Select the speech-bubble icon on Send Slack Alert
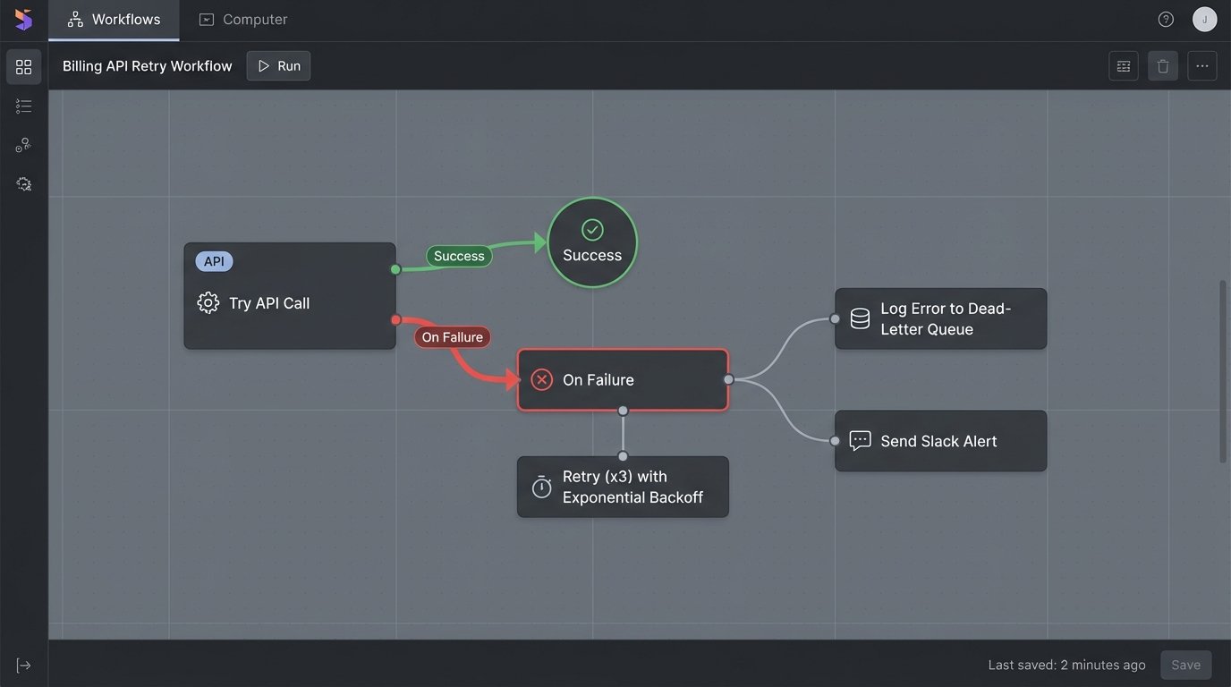 (859, 440)
